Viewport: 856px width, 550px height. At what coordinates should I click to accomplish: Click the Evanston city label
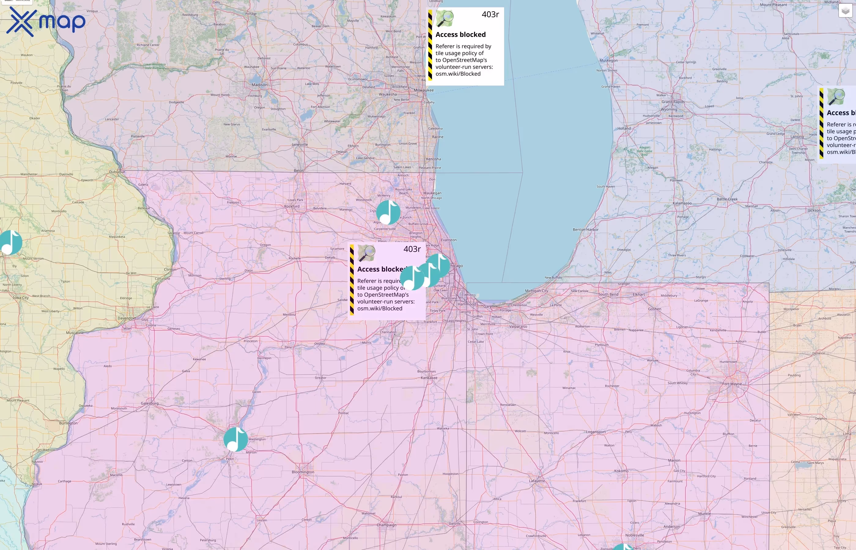click(448, 240)
